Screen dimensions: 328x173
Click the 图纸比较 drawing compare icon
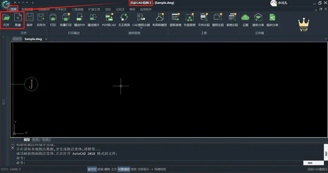pos(218,17)
